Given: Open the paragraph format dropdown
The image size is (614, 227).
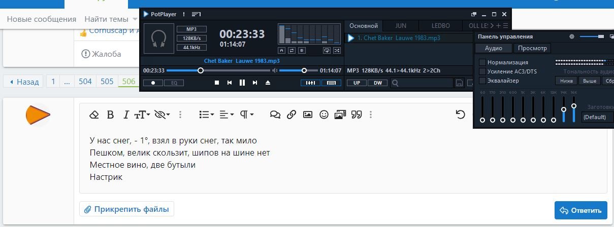Looking at the screenshot, I should (246, 115).
